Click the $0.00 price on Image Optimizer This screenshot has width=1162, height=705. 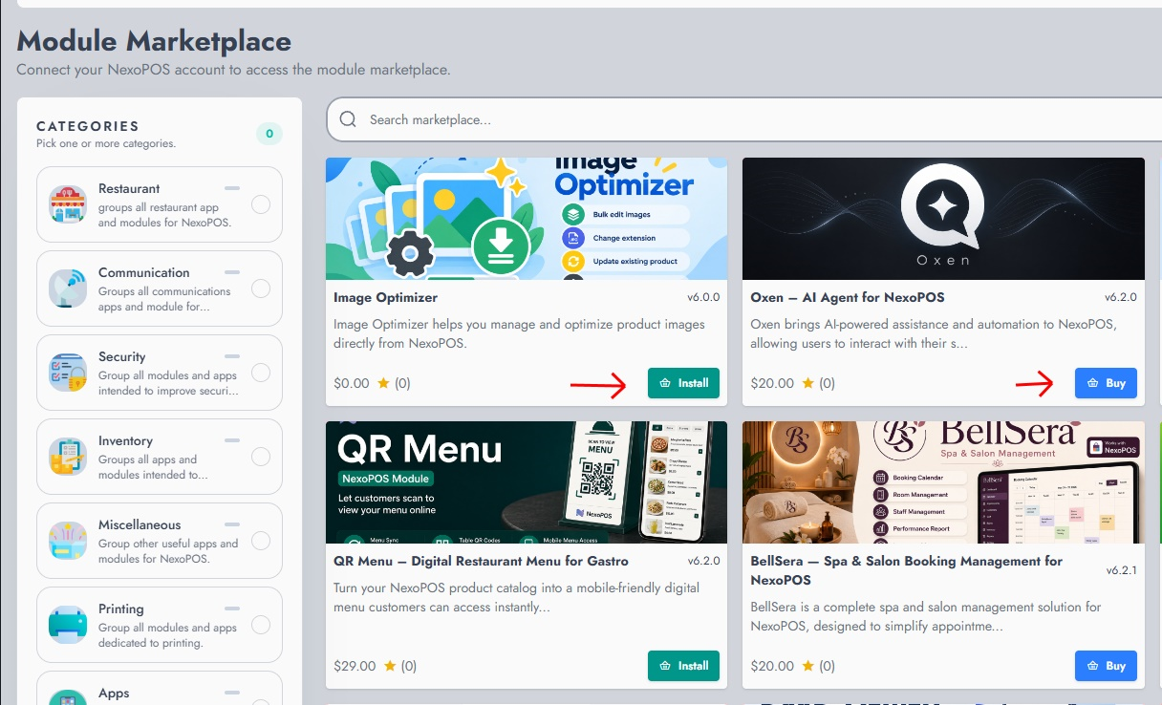352,383
